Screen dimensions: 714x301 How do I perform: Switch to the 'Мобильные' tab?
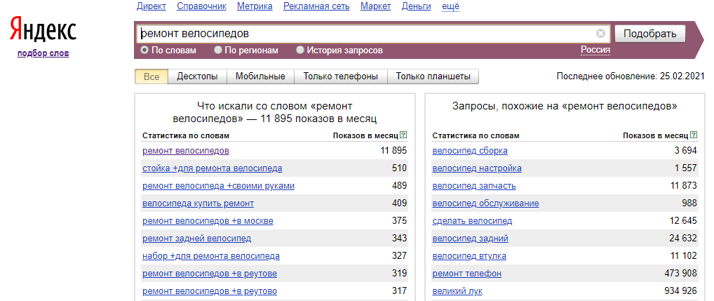pos(260,76)
